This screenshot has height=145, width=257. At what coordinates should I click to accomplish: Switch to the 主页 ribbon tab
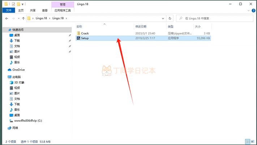pyautogui.click(x=21, y=11)
